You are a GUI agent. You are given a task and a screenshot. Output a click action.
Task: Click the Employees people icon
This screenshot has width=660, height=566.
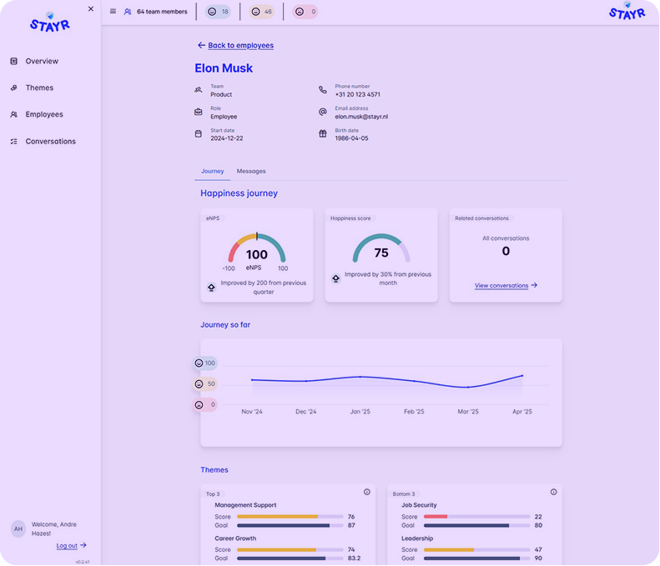14,114
